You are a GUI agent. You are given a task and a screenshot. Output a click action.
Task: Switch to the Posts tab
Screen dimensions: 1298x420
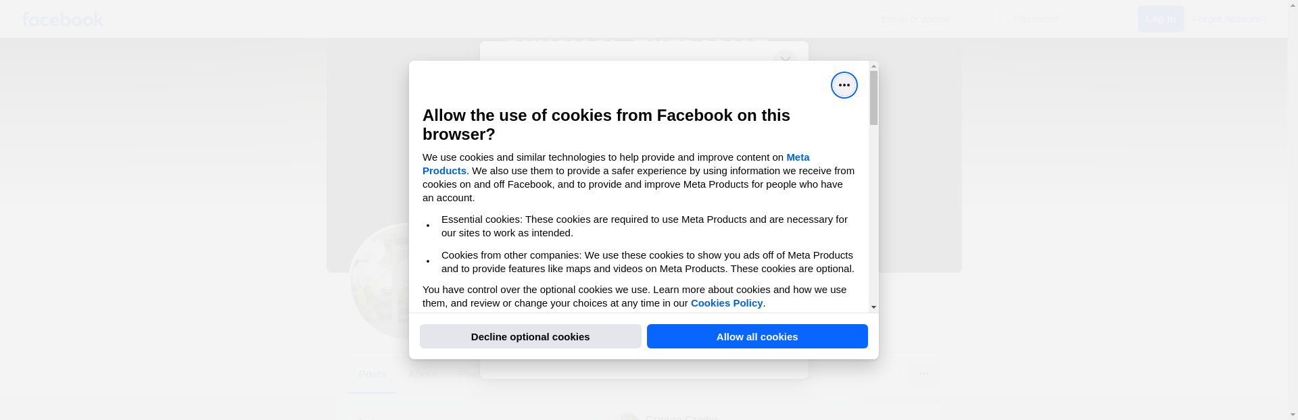point(372,374)
